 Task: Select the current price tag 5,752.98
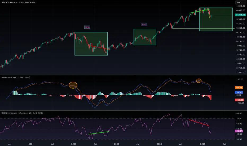[x=241, y=15]
